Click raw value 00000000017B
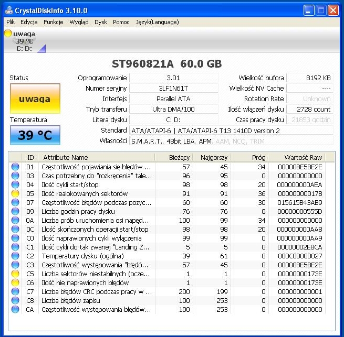This screenshot has height=337, width=344. pyautogui.click(x=300, y=193)
